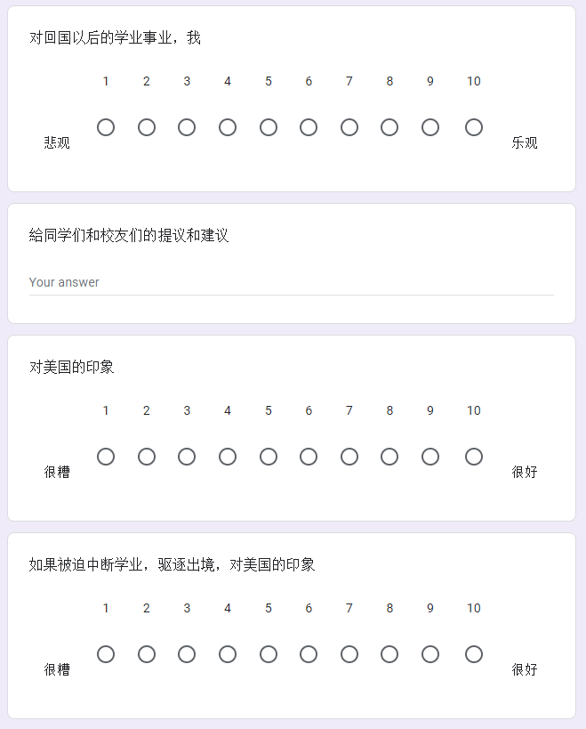Select rating 9 on the 悲观-乐观 scale

(x=430, y=127)
